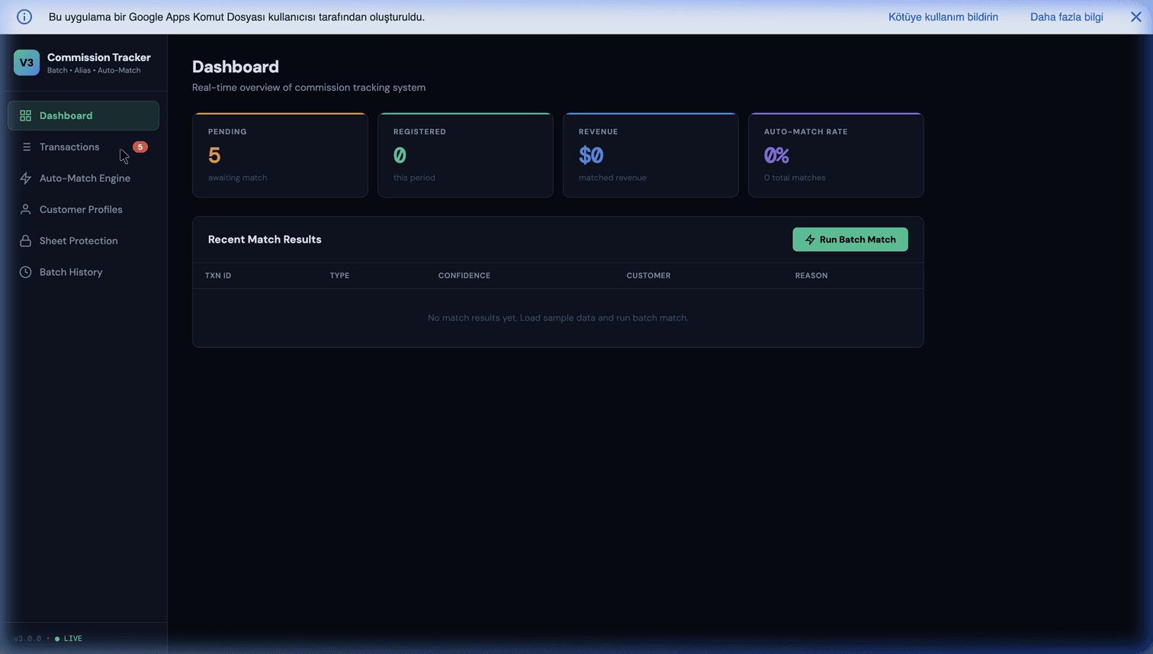Click the REVENUE $0 card
This screenshot has height=654, width=1153.
tap(650, 155)
